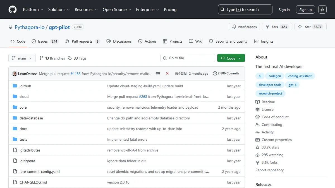Click the history clock icon beside 2,886 Commits

(x=215, y=74)
